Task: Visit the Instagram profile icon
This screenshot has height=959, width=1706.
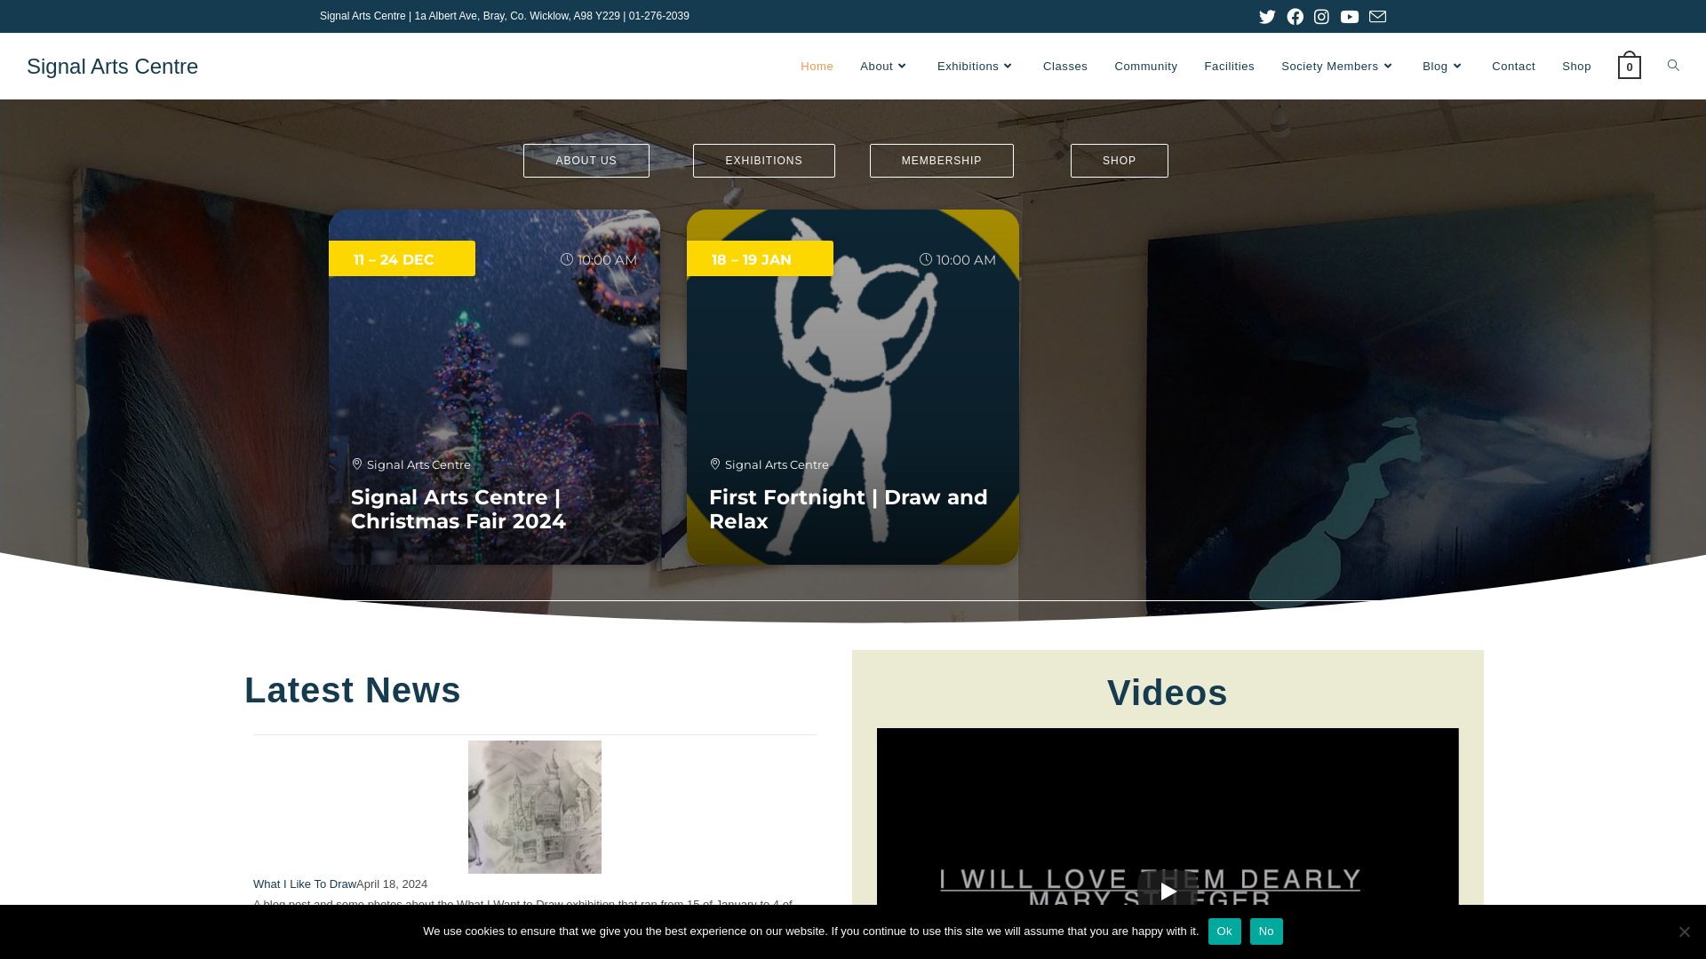Action: 1321,17
